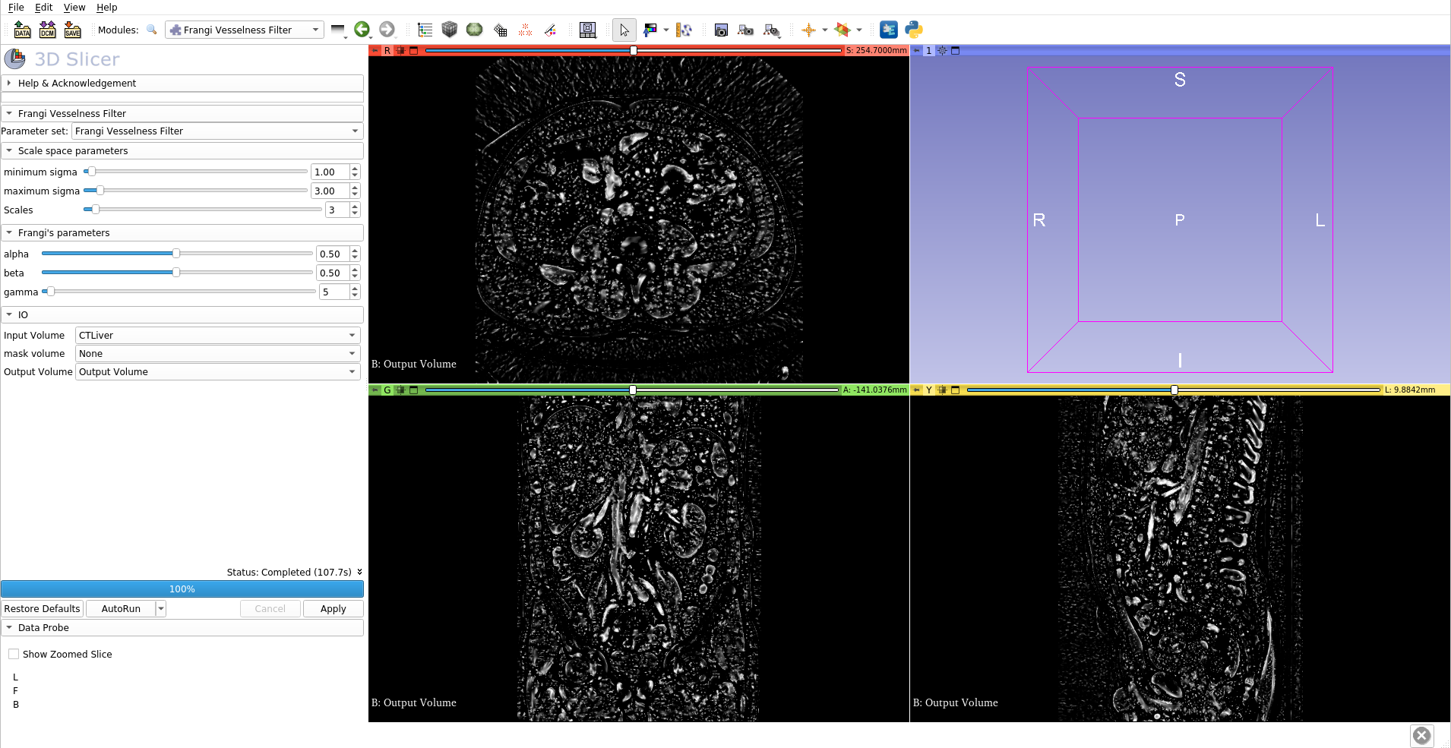Pin the red slice view controls
This screenshot has height=748, width=1451.
[x=376, y=50]
